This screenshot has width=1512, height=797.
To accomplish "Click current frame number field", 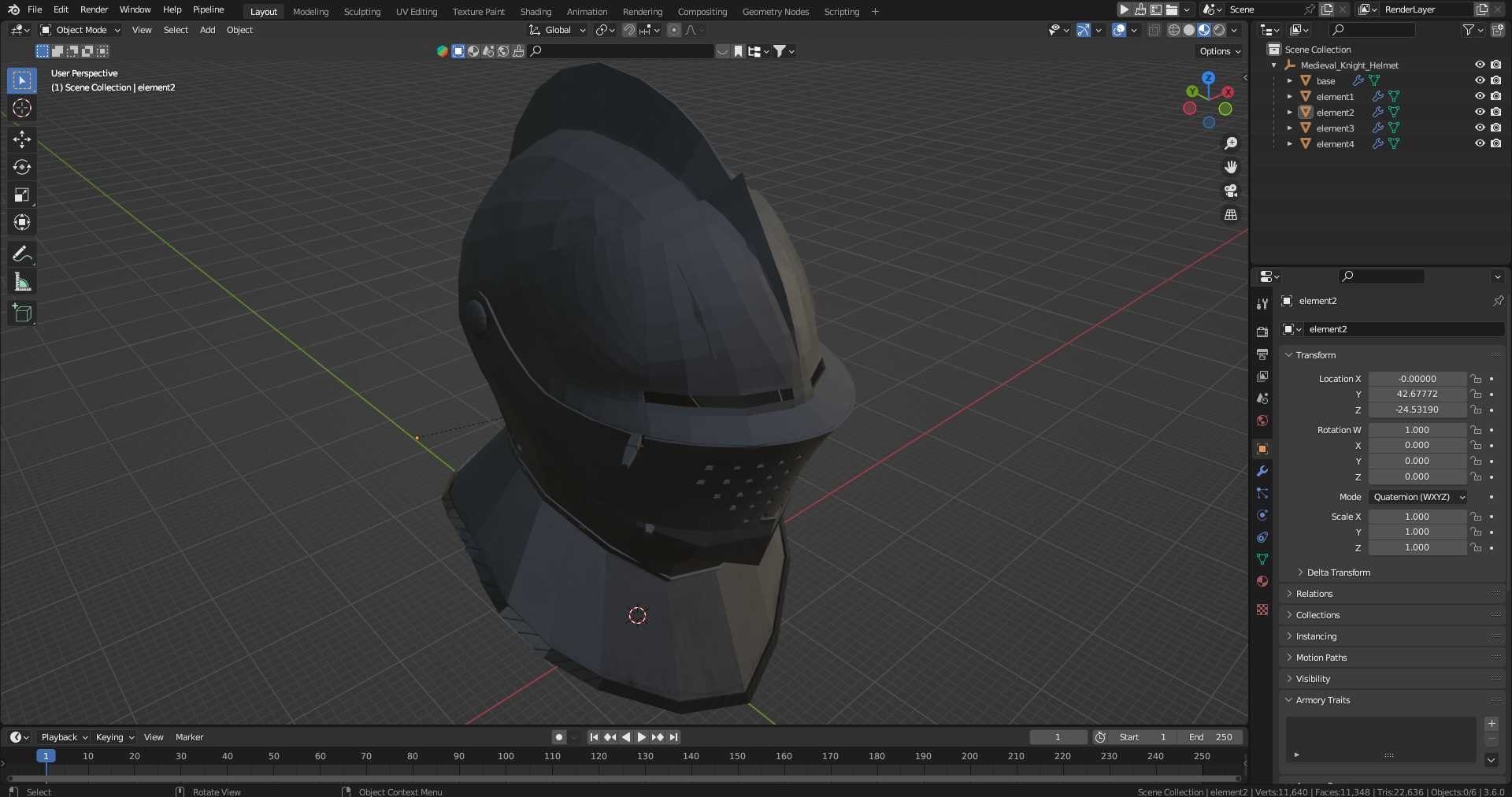I will (1058, 737).
